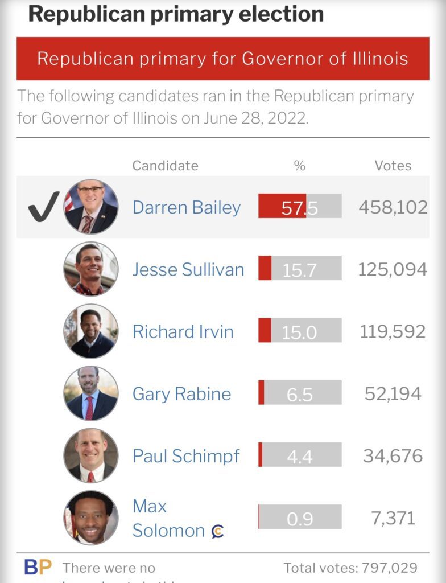
Task: Open the Gary Rabine candidate link
Action: 181,393
